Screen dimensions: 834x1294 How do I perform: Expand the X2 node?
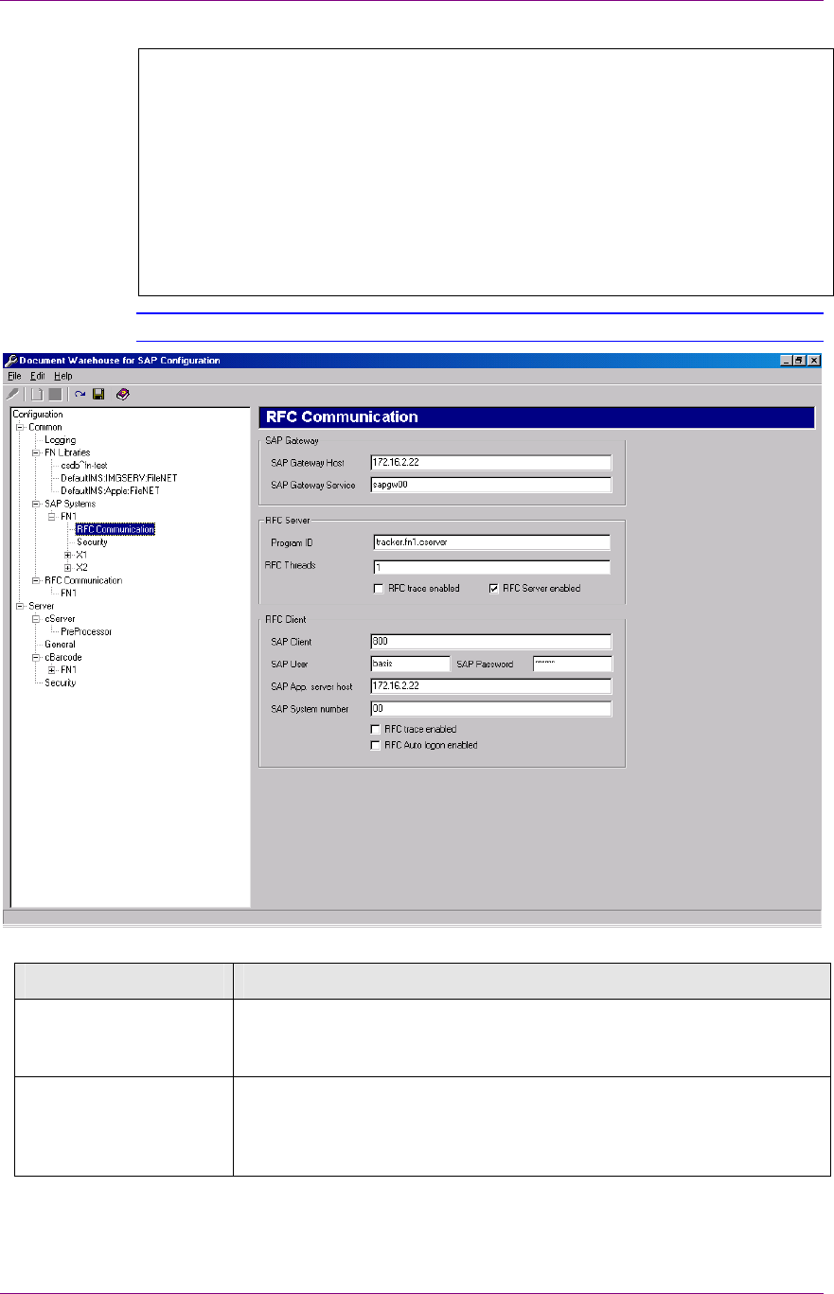68,567
